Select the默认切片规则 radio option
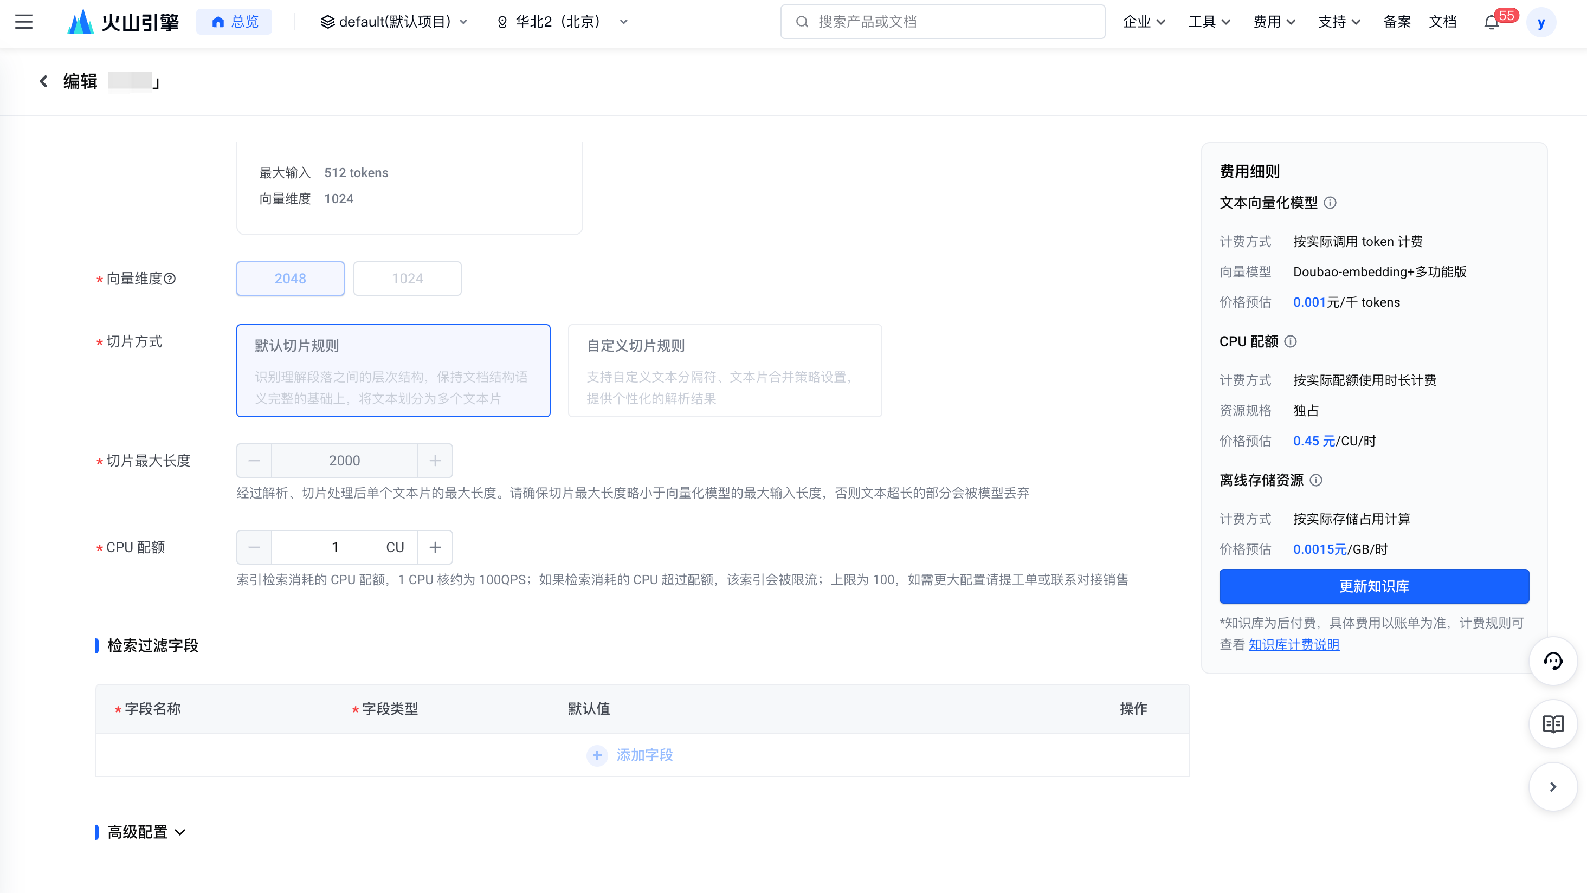The height and width of the screenshot is (893, 1587). point(392,370)
